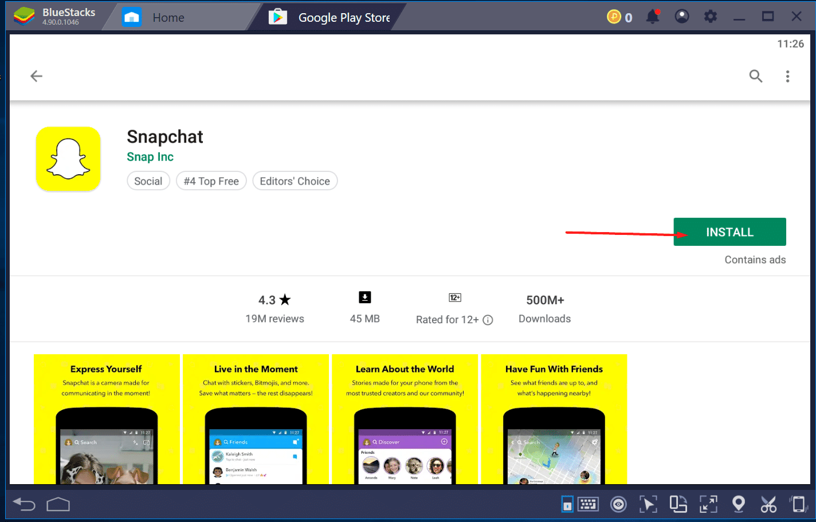Image resolution: width=816 pixels, height=522 pixels.
Task: Open the keyboard controls icon
Action: pos(589,504)
